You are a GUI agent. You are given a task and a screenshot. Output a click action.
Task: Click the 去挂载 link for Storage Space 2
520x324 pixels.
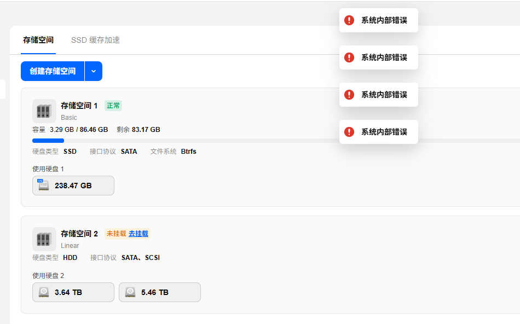(138, 234)
